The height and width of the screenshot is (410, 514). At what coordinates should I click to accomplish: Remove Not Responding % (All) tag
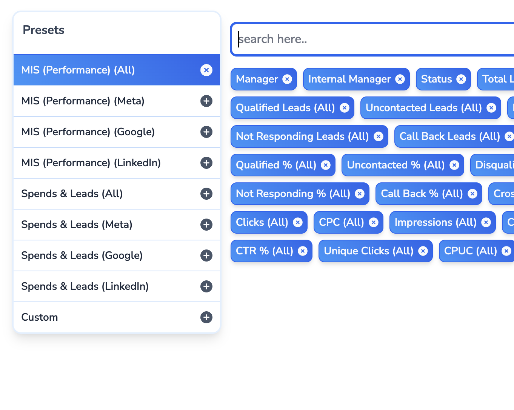(x=360, y=194)
